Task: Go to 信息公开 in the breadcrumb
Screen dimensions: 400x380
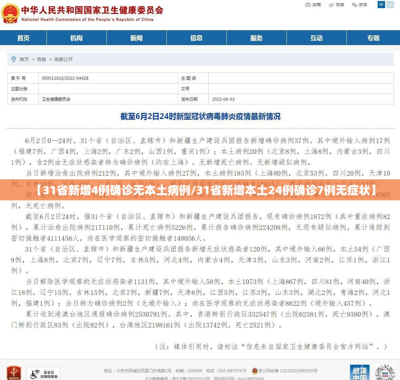Action: point(63,59)
